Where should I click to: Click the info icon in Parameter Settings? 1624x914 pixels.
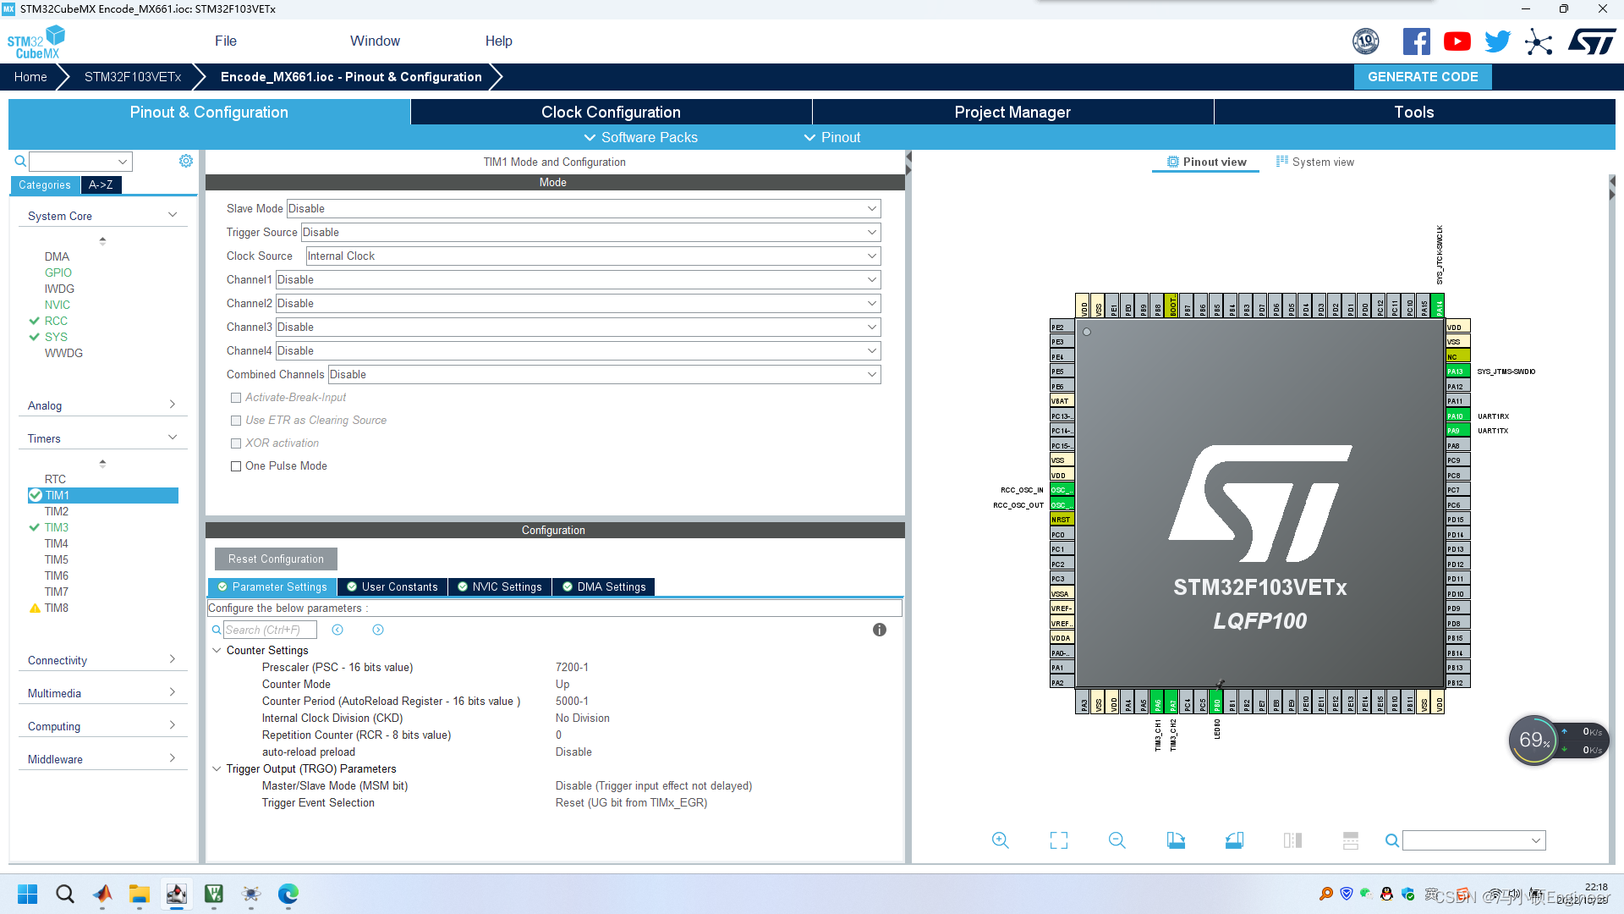pos(879,630)
